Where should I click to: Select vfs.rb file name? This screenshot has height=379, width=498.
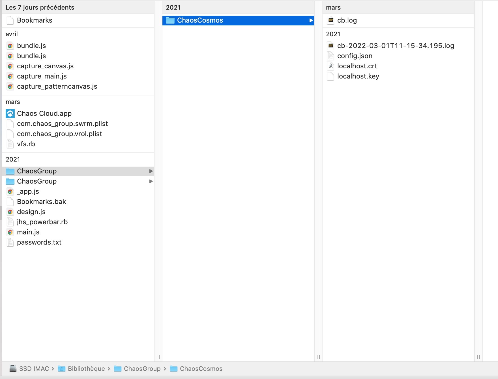click(x=26, y=144)
